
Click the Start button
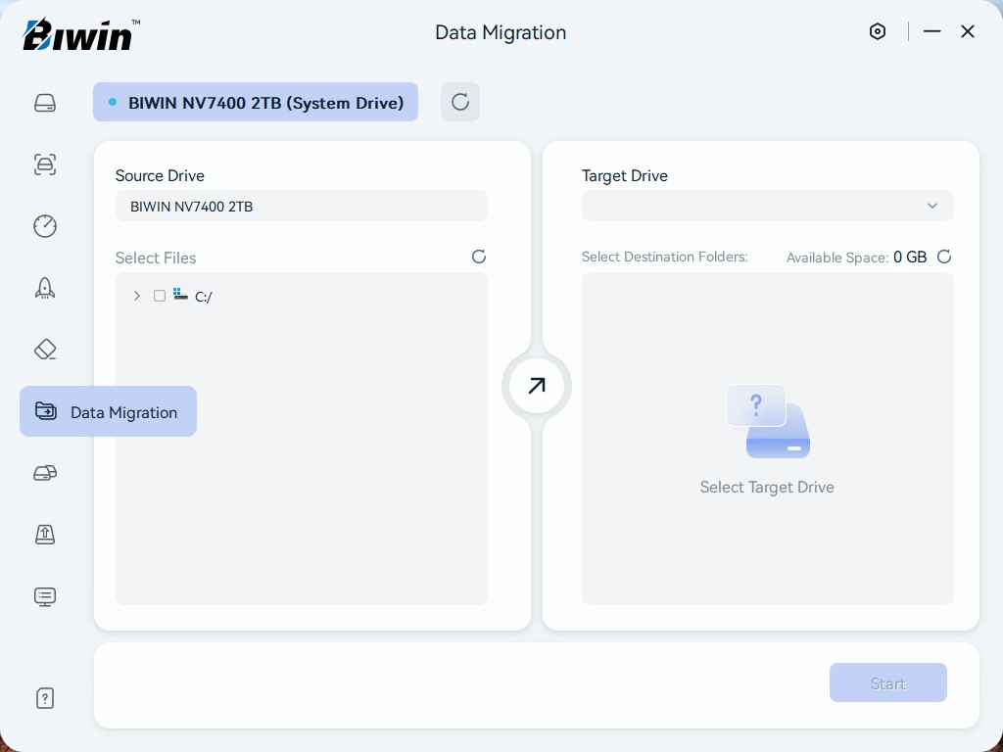[887, 682]
